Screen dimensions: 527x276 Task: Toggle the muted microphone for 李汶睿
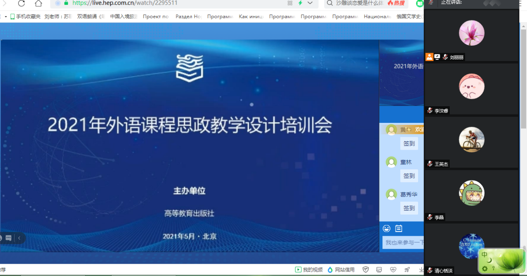tap(430, 111)
